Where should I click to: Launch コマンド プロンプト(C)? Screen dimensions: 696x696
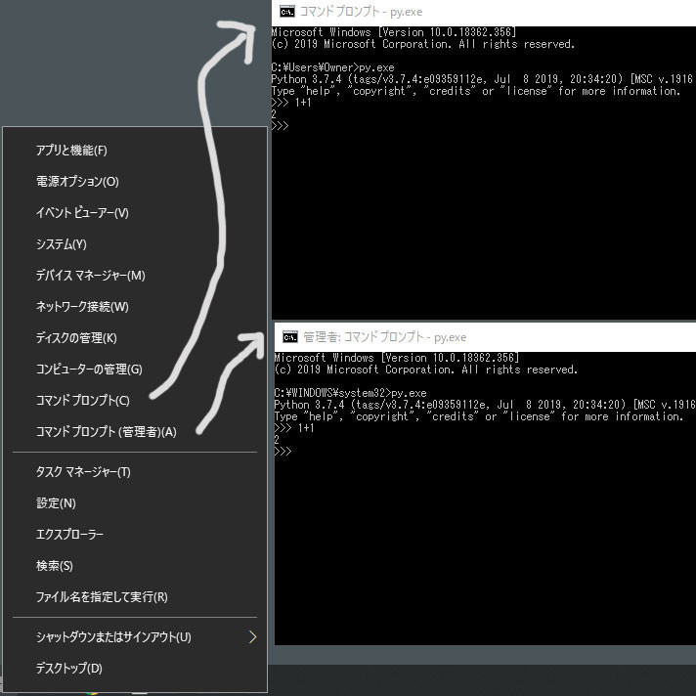(x=135, y=401)
